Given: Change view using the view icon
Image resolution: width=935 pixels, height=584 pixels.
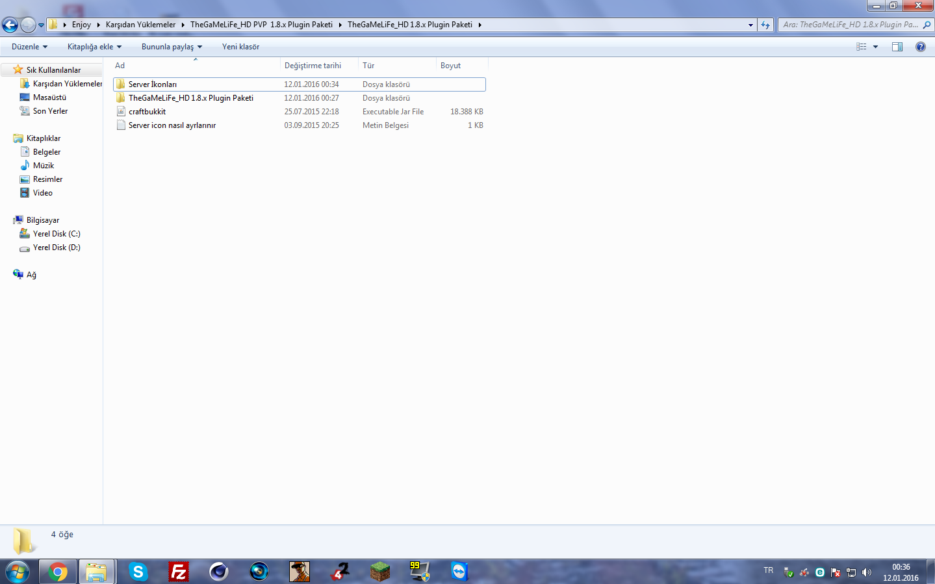Looking at the screenshot, I should tap(861, 47).
